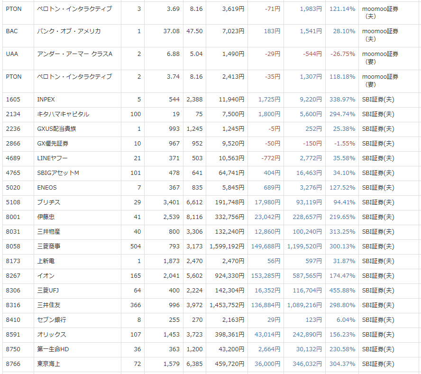421x374 pixels.
Task: Click stock code 8316
Action: coord(13,305)
